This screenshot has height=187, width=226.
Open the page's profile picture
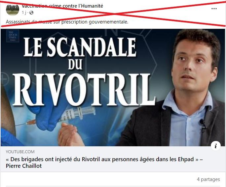click(x=13, y=10)
